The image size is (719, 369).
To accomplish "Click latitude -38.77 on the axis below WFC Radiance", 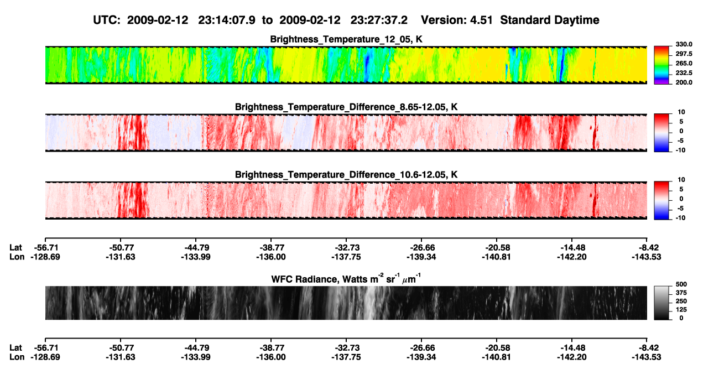I will tap(271, 348).
